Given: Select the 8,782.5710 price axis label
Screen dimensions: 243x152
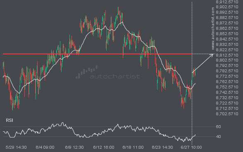Looking at the screenshot, I should coord(227,71).
